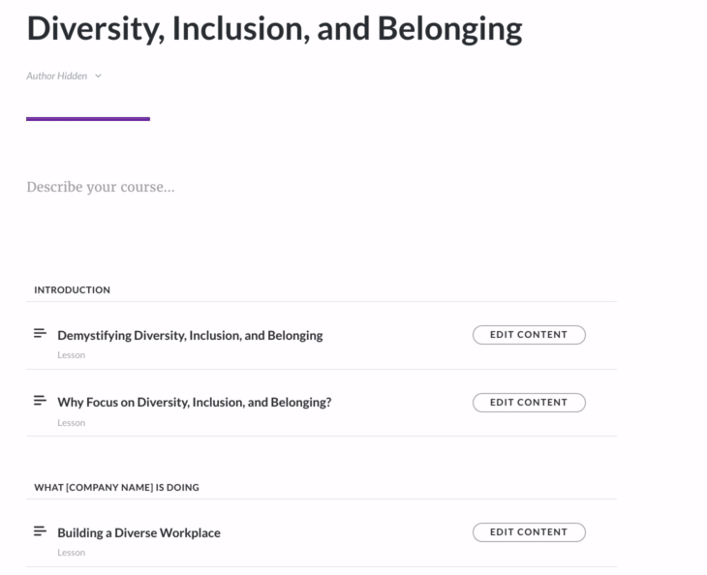Viewport: 707px width, 575px height.
Task: Click the purple accent bar under the author
Action: pos(88,119)
